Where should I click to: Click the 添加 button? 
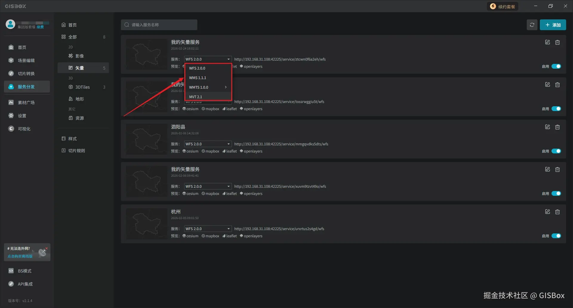tap(553, 25)
